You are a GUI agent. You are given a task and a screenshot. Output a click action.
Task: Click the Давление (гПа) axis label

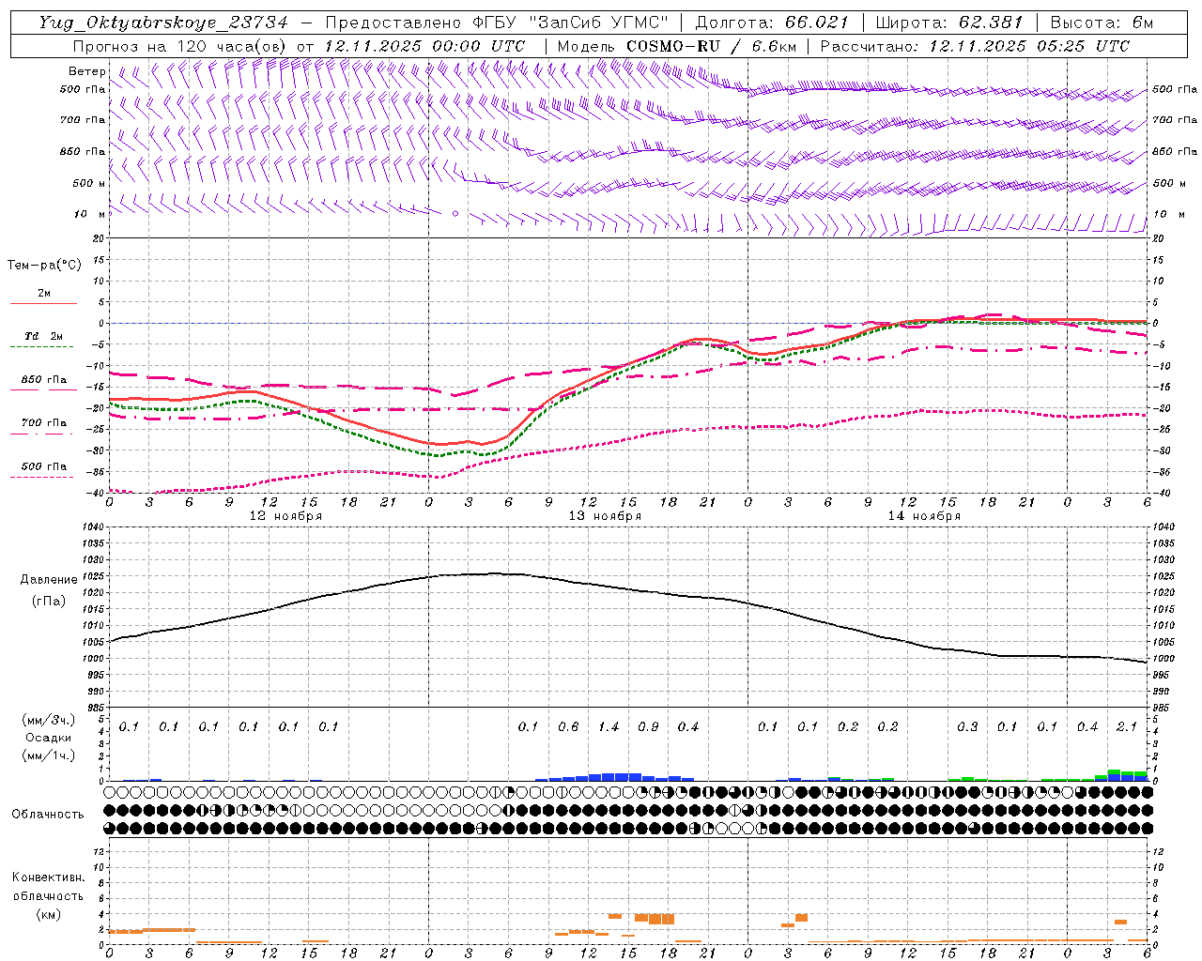point(48,590)
